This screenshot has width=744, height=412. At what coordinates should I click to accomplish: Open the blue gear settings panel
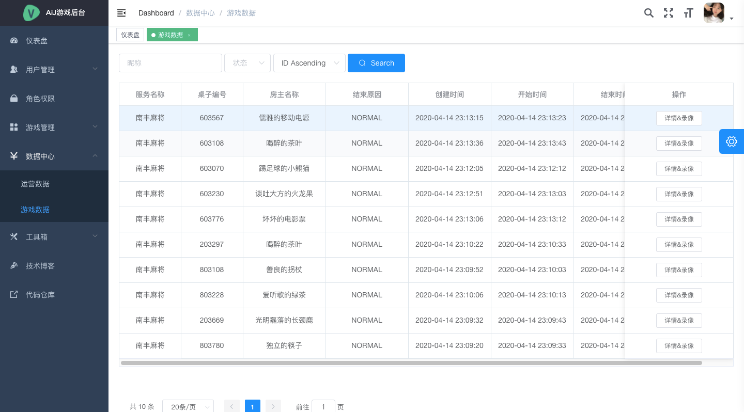731,141
